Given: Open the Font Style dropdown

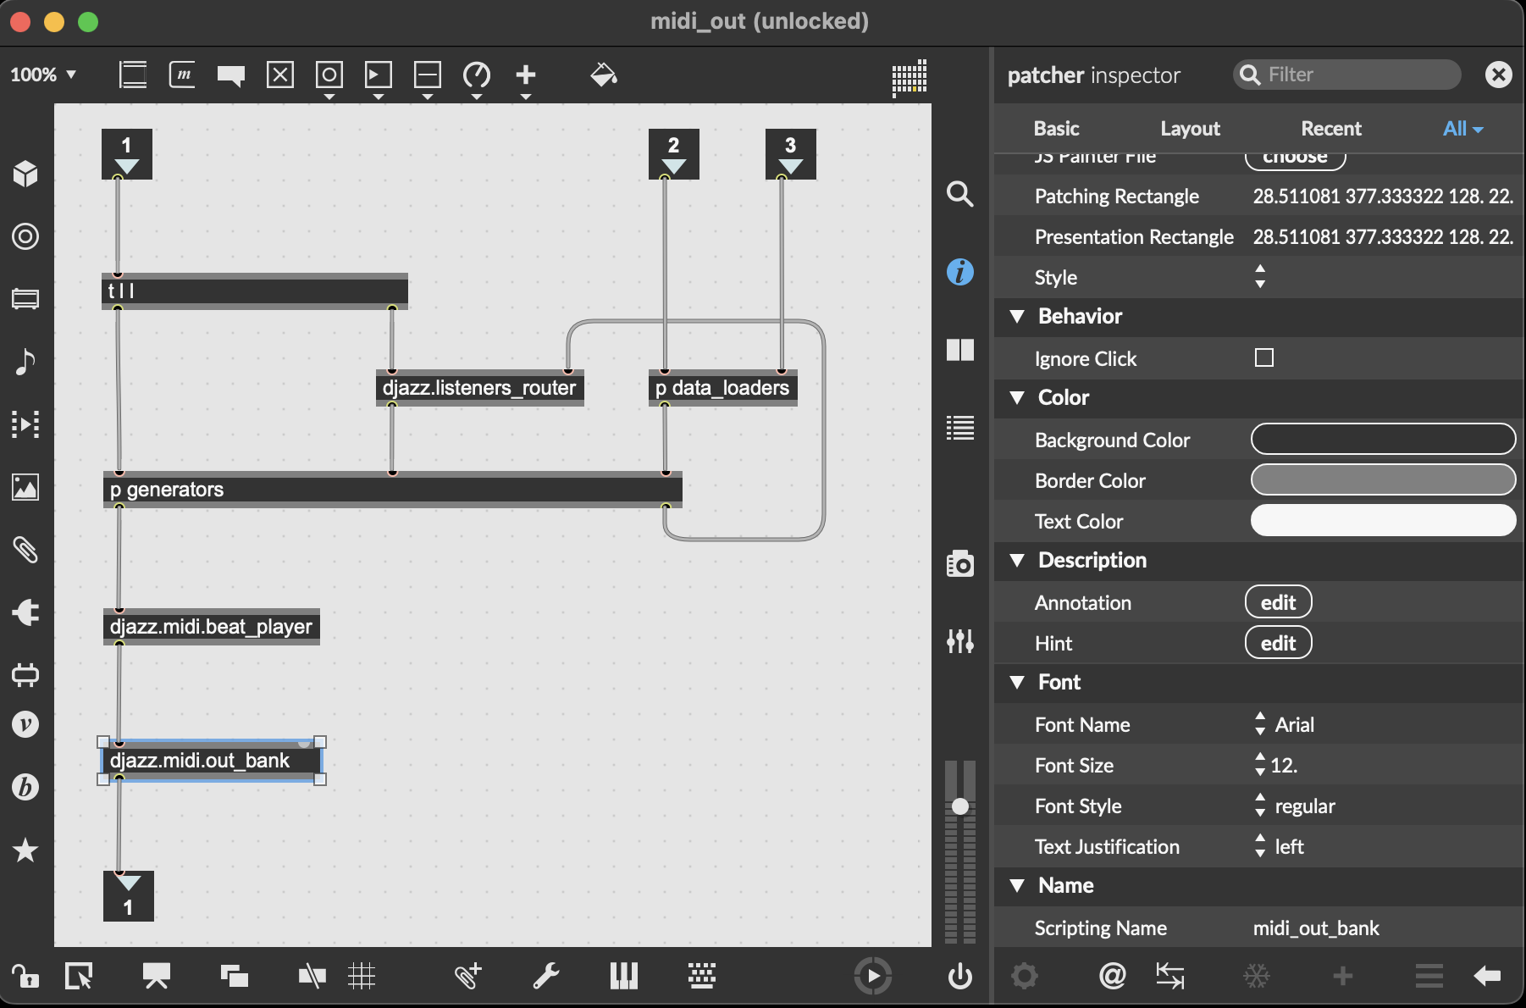Looking at the screenshot, I should 1260,806.
